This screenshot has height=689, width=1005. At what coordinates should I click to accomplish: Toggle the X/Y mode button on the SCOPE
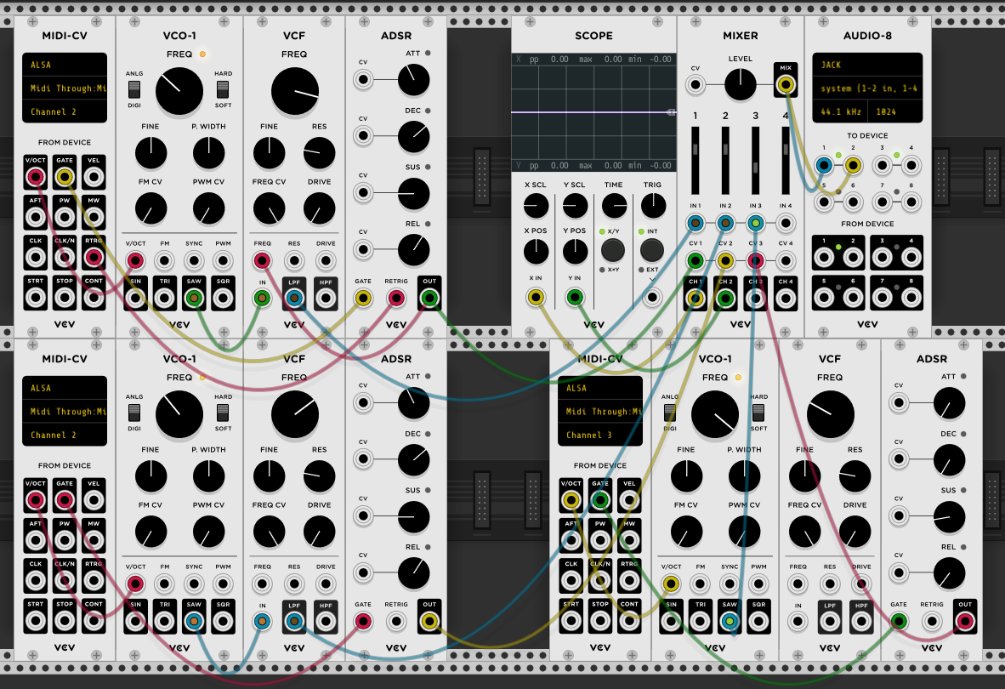pos(613,250)
